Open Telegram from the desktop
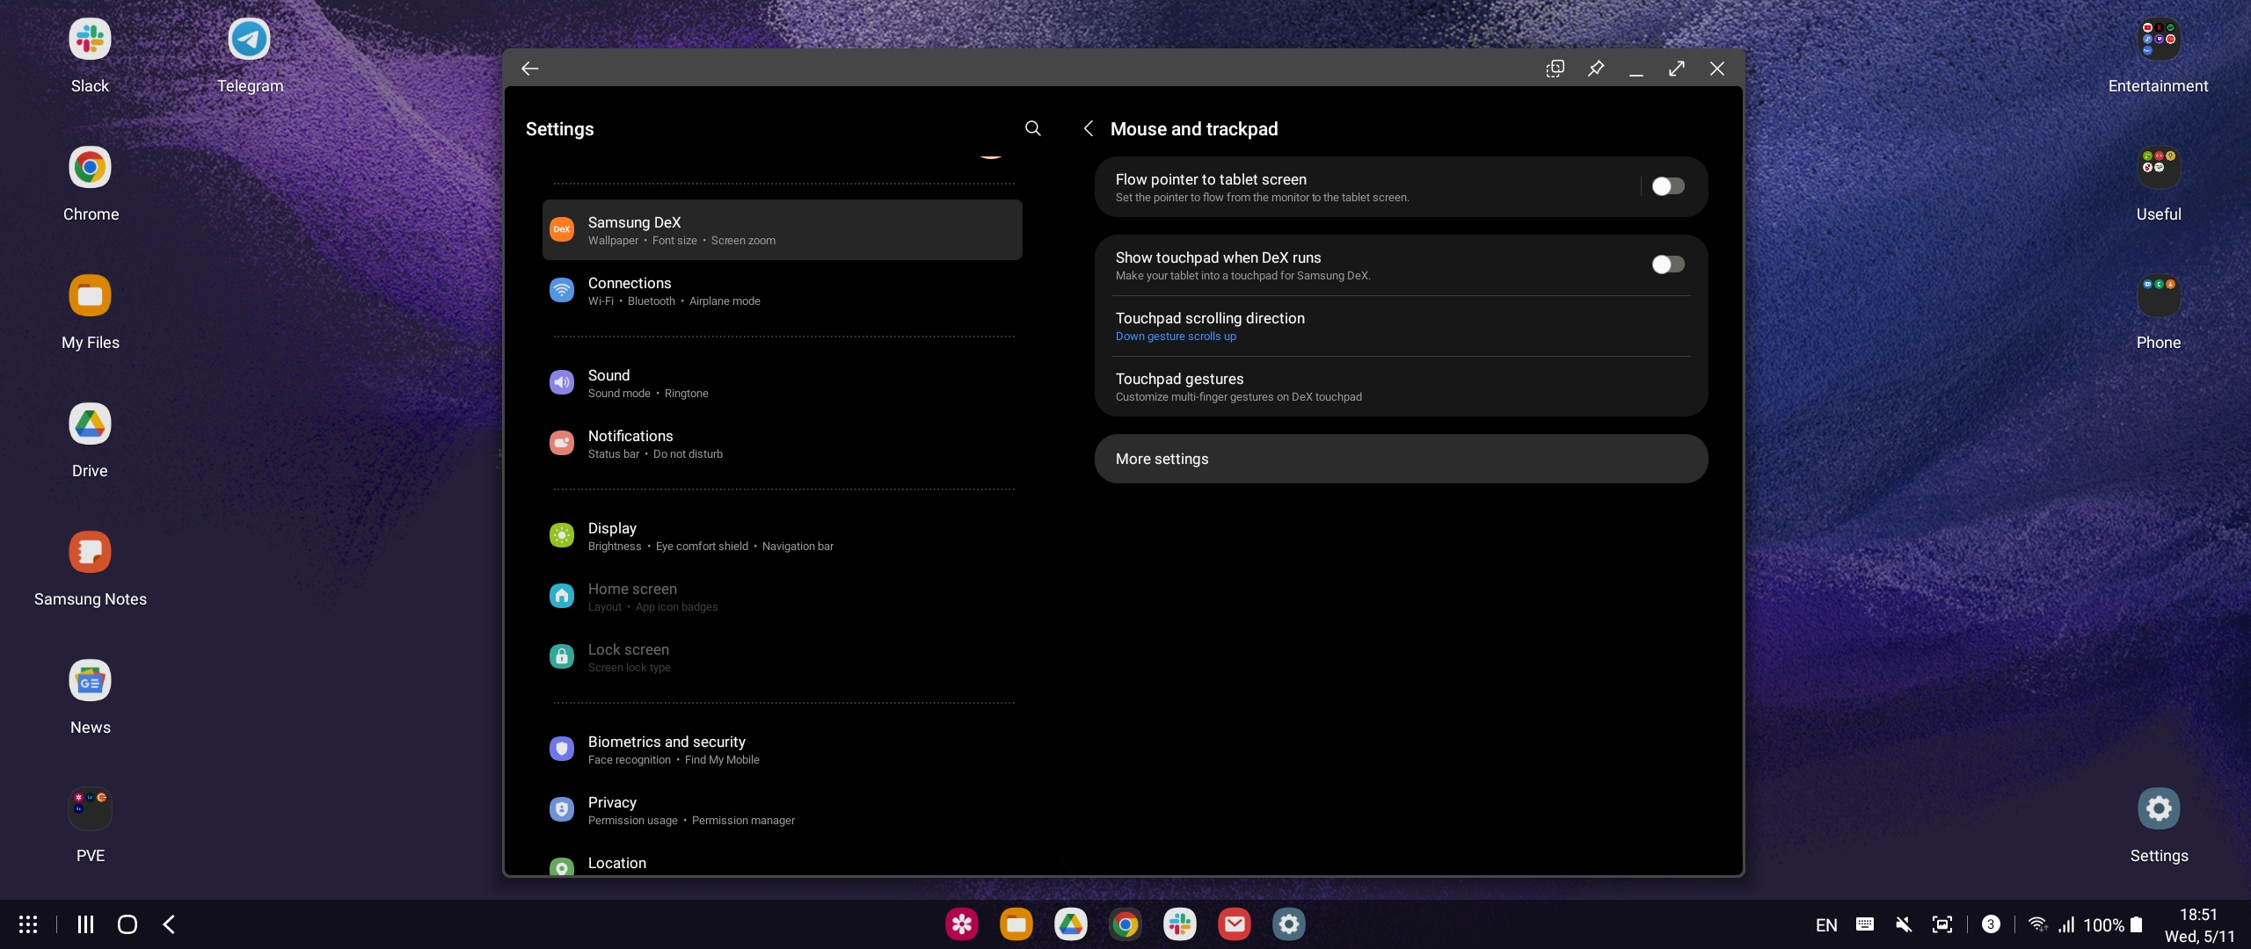The height and width of the screenshot is (949, 2251). [x=250, y=40]
